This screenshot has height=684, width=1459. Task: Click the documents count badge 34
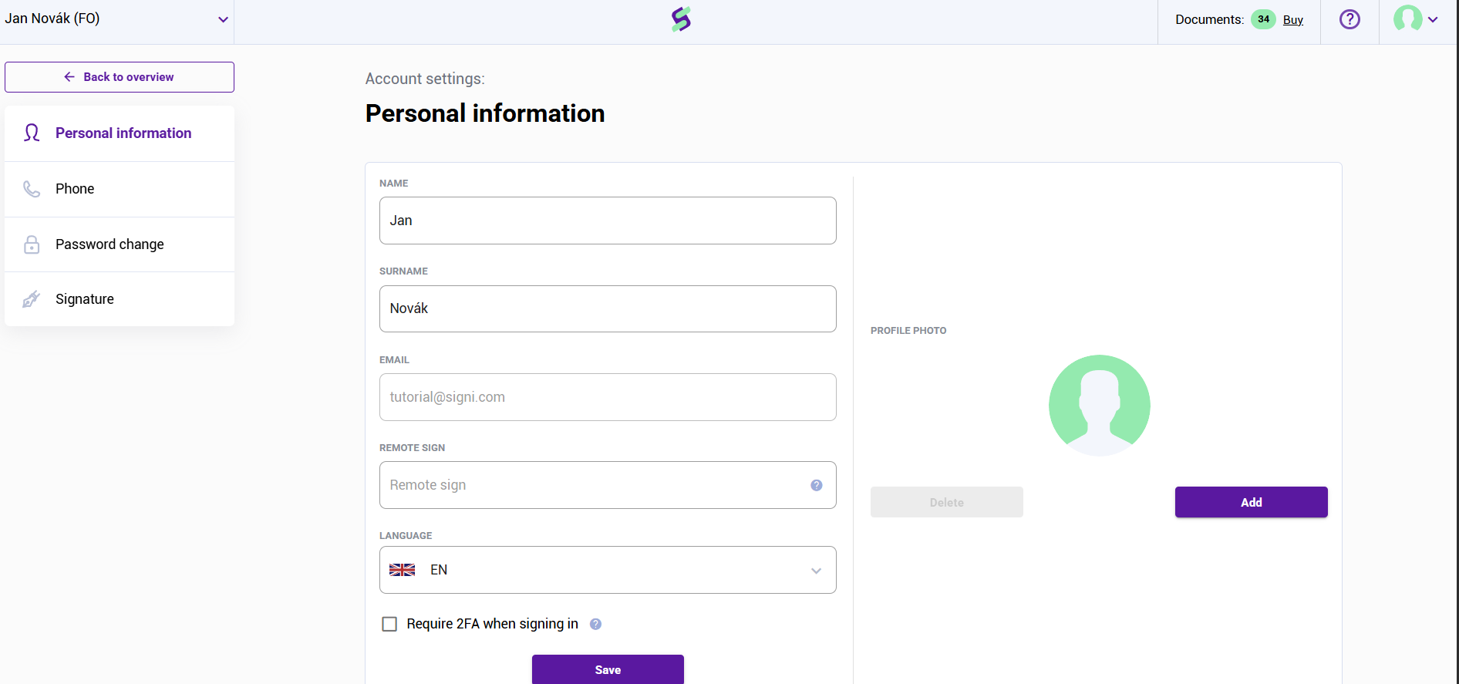(x=1263, y=19)
